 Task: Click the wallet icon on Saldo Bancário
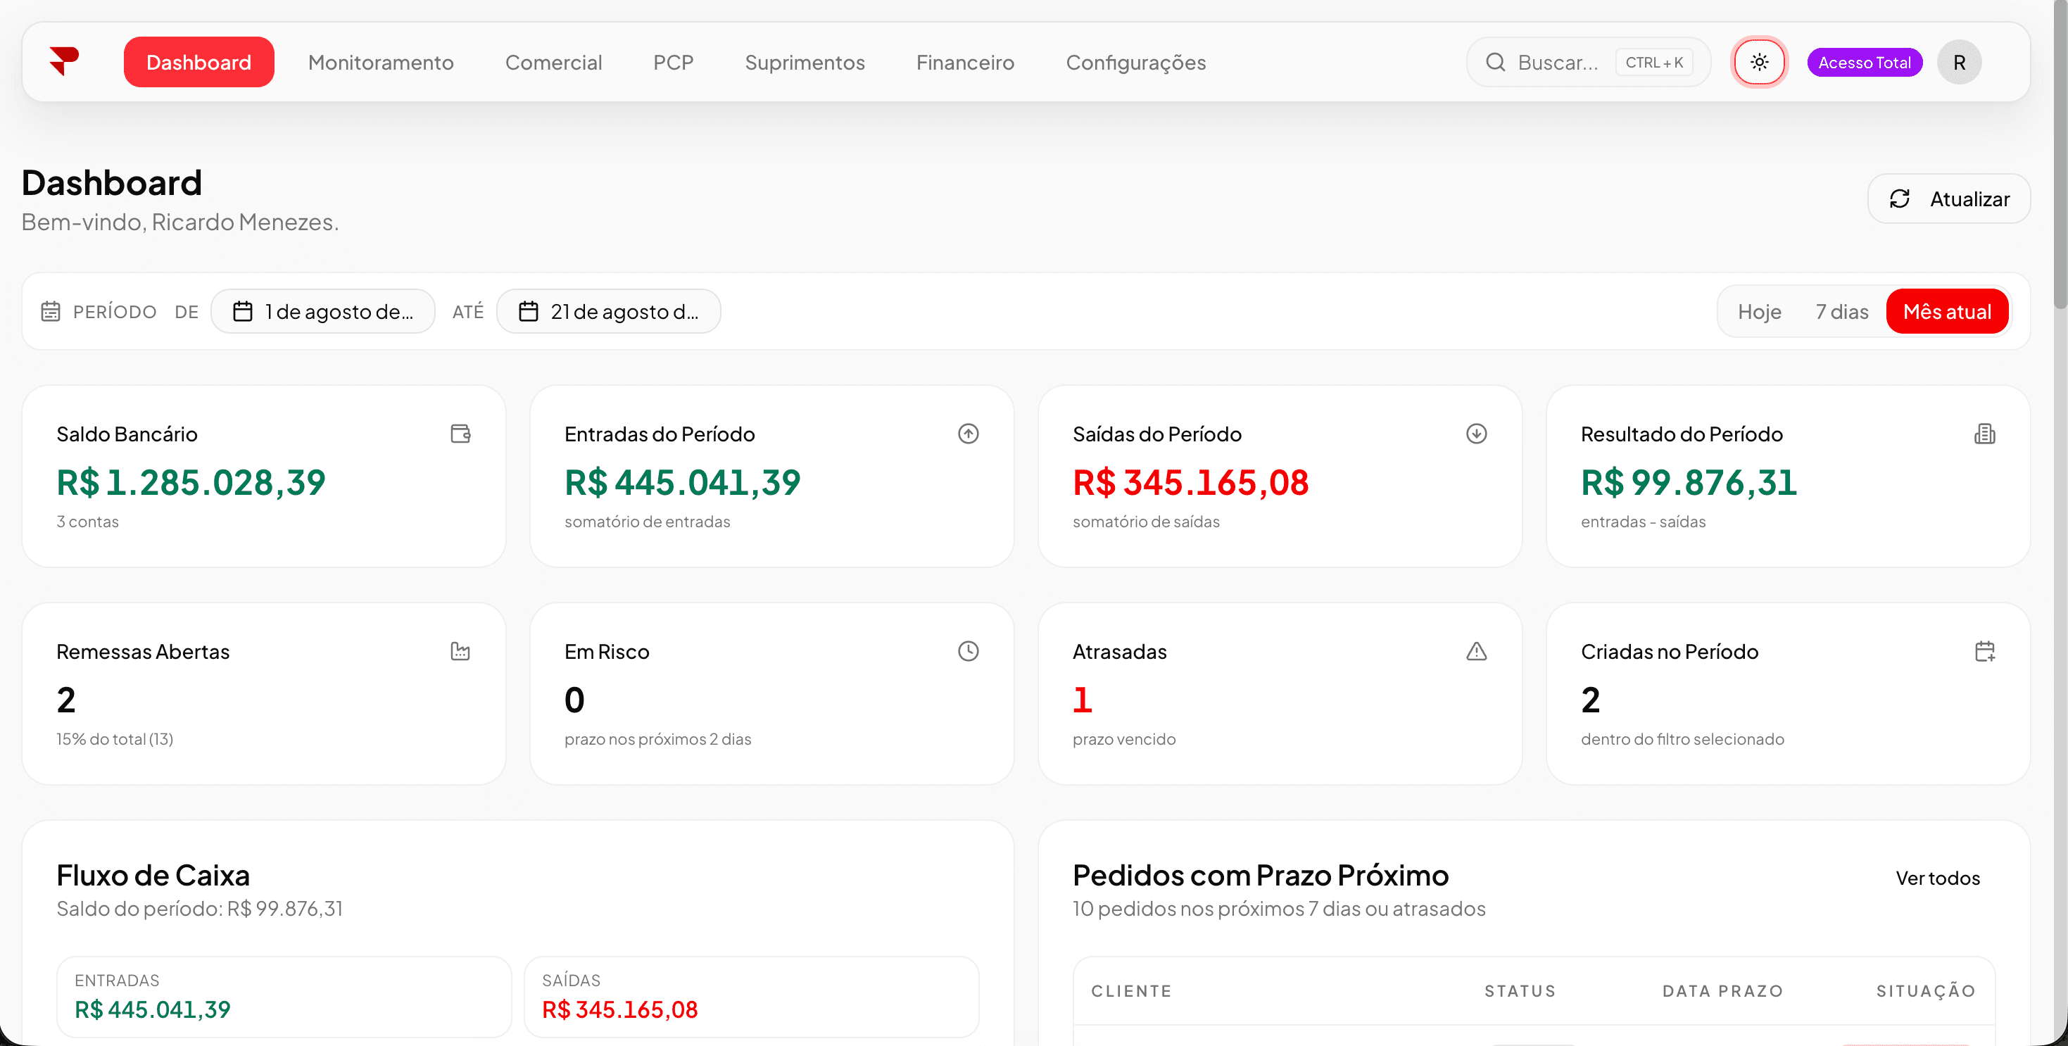coord(460,434)
